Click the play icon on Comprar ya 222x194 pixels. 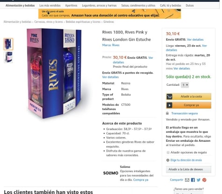tap(169, 105)
